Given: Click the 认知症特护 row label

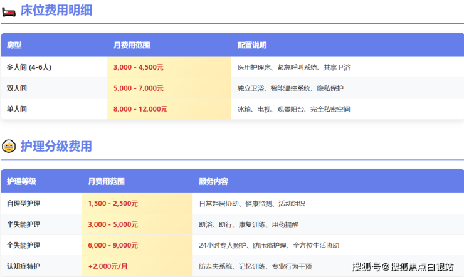Looking at the screenshot, I should pyautogui.click(x=23, y=266).
